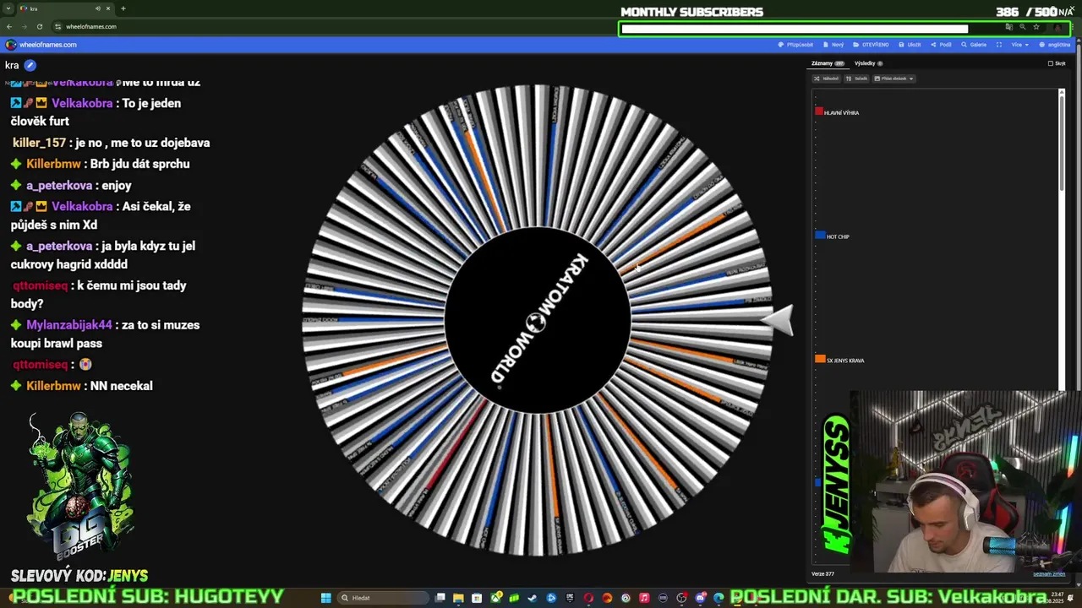1082x608 pixels.
Task: Share the wheel via Podíl
Action: tap(941, 45)
